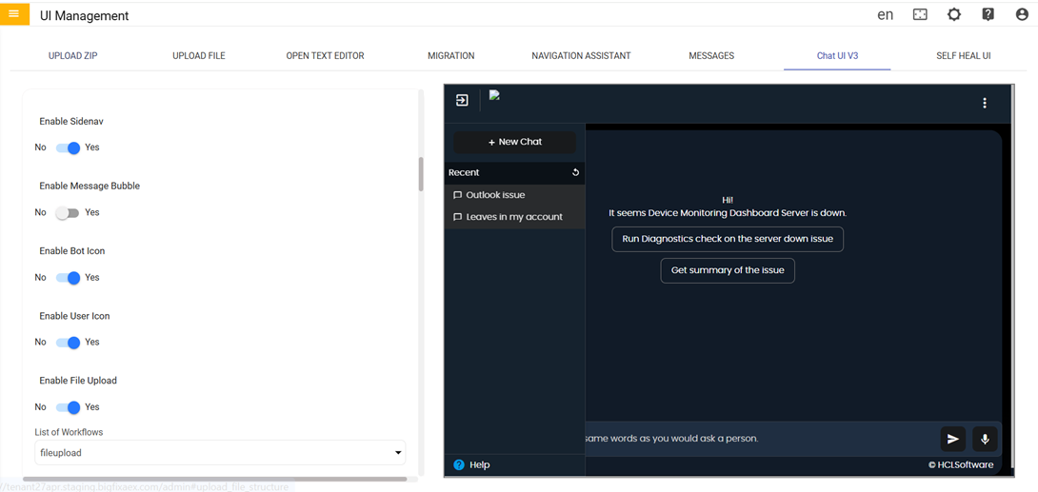1038x492 pixels.
Task: Collapse chat sidenav with the exit icon
Action: tap(462, 101)
